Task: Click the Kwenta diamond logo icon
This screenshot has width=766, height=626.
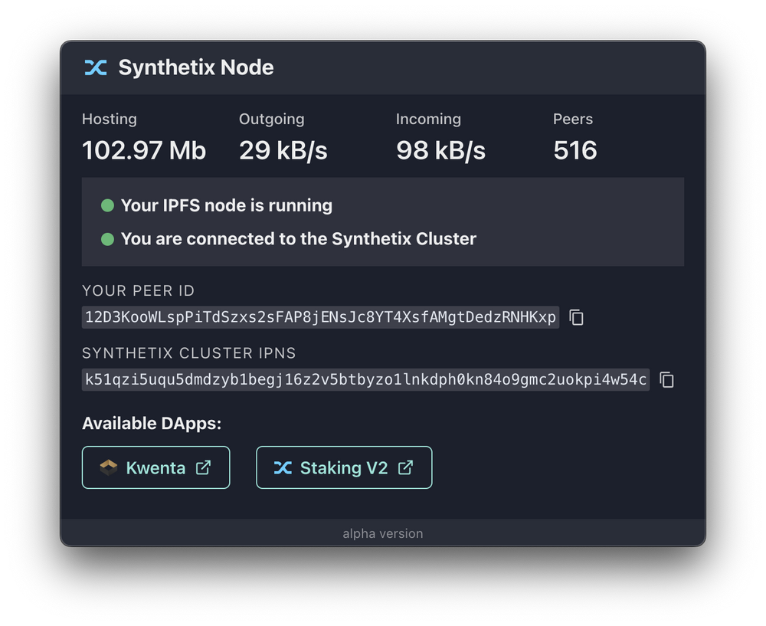Action: (107, 467)
